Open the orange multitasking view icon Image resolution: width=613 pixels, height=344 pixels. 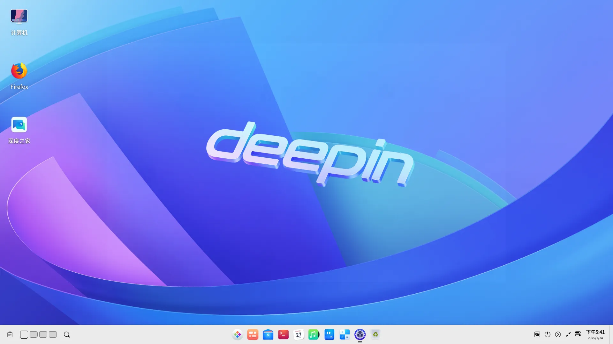[x=253, y=334]
